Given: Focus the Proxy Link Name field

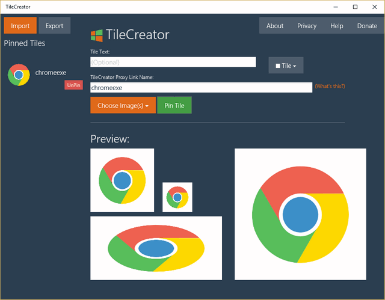Looking at the screenshot, I should pos(202,88).
